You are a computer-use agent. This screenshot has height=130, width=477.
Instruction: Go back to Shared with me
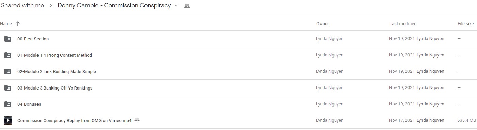coord(22,5)
